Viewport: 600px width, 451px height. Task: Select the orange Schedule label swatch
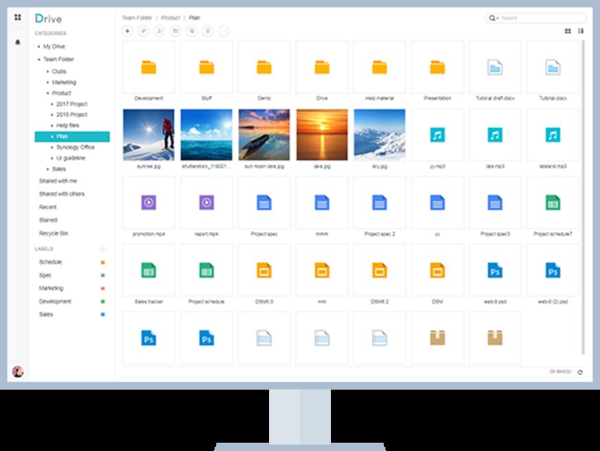coord(103,262)
